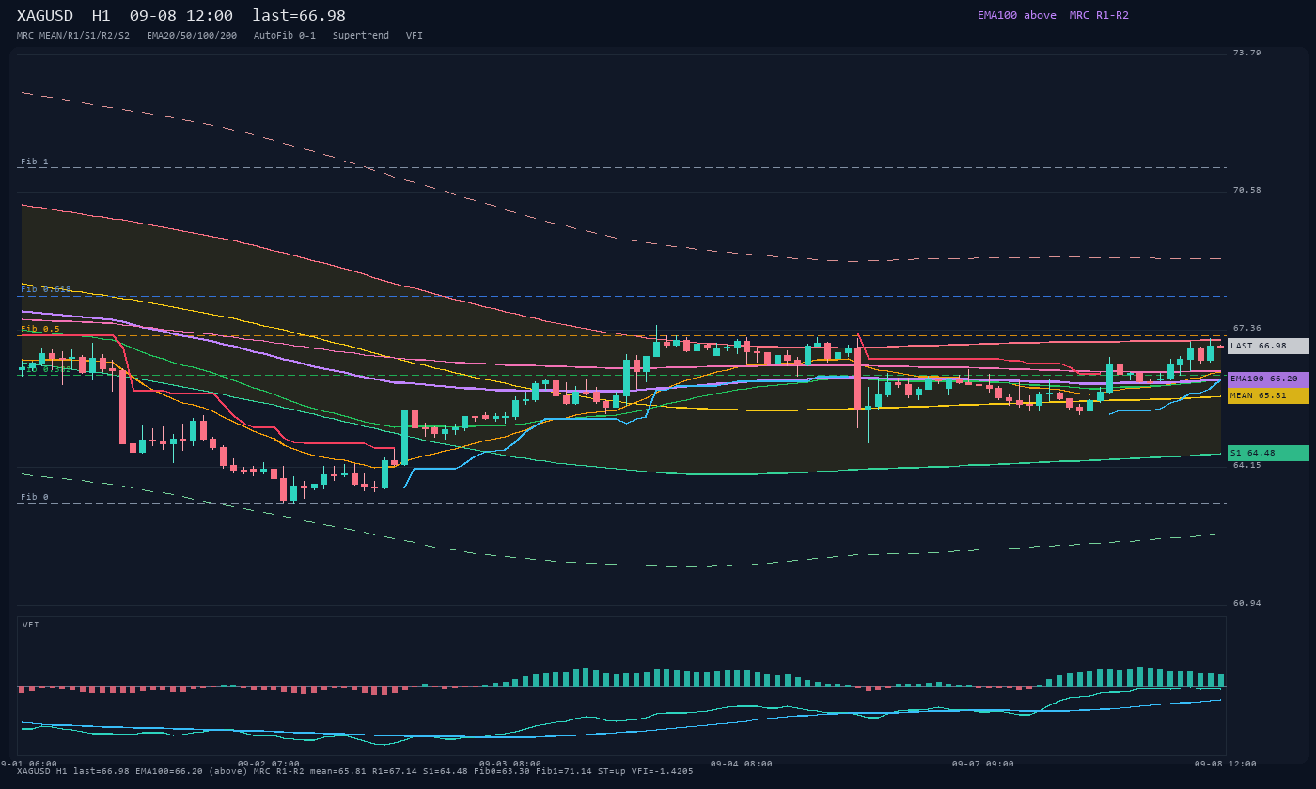Screen dimensions: 1316x789
Task: Click the AutoFib 0-1 legend entry
Action: point(285,36)
